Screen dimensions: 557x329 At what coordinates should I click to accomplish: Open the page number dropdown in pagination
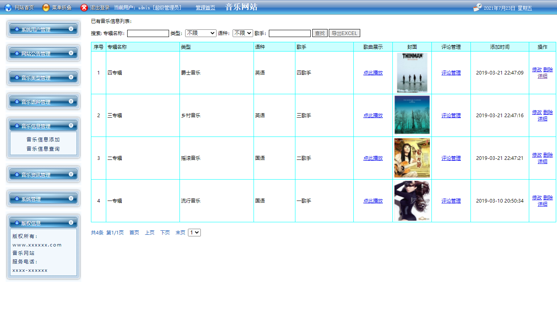click(x=194, y=232)
